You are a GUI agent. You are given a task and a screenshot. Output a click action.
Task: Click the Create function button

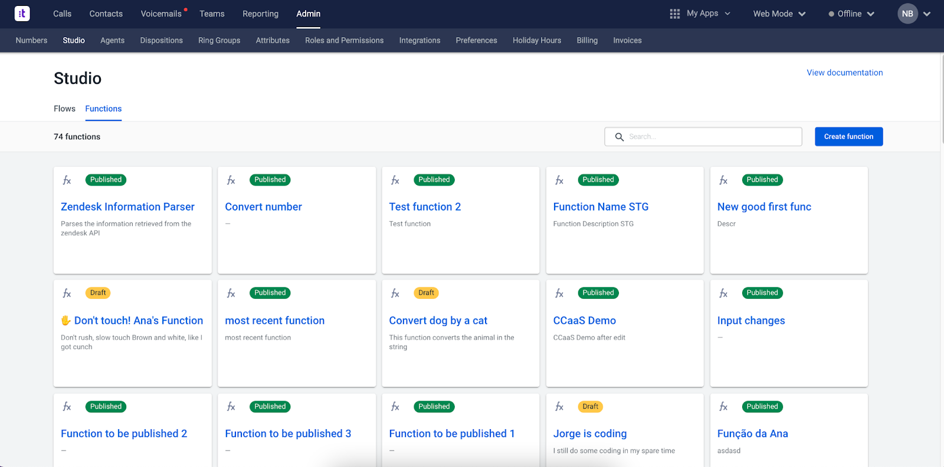[x=848, y=137]
